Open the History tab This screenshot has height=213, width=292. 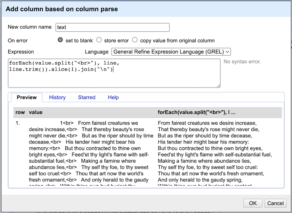pyautogui.click(x=57, y=98)
